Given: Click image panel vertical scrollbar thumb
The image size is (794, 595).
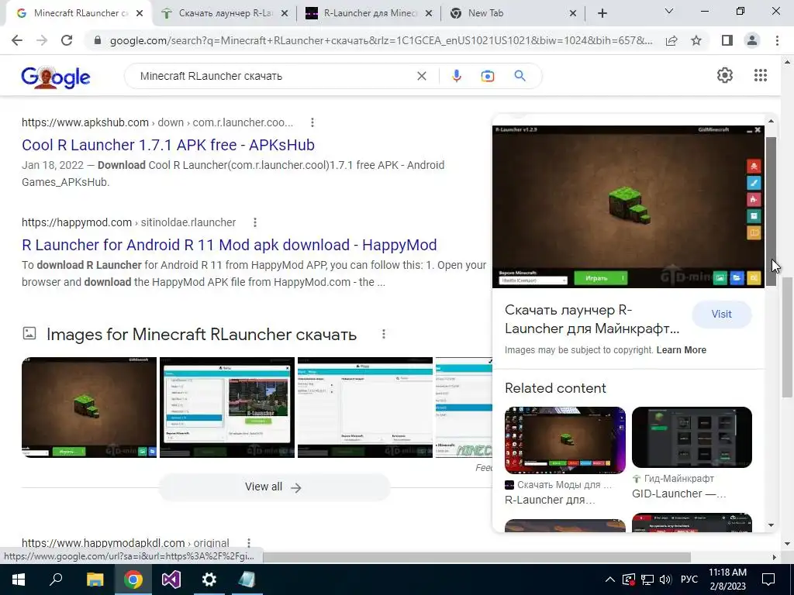Looking at the screenshot, I should pos(771,212).
